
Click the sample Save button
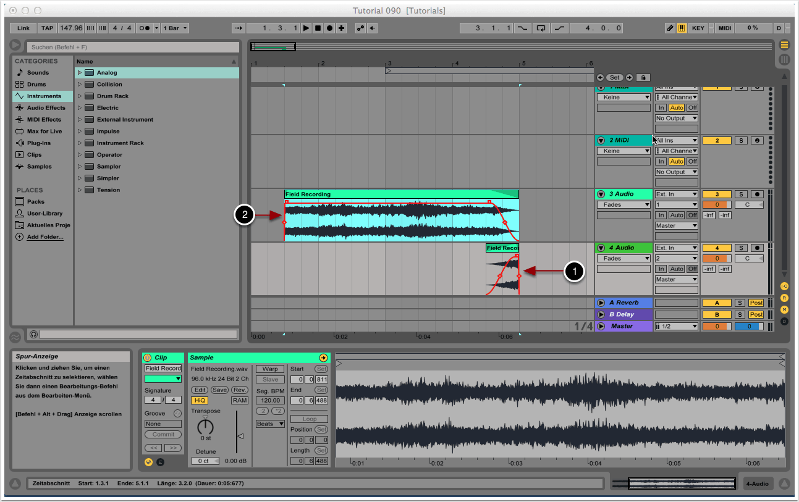[219, 390]
